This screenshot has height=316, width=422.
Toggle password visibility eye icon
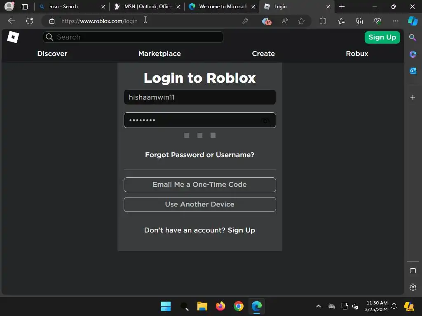click(265, 121)
